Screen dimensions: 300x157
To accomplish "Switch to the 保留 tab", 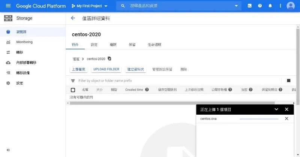I will click(132, 45).
